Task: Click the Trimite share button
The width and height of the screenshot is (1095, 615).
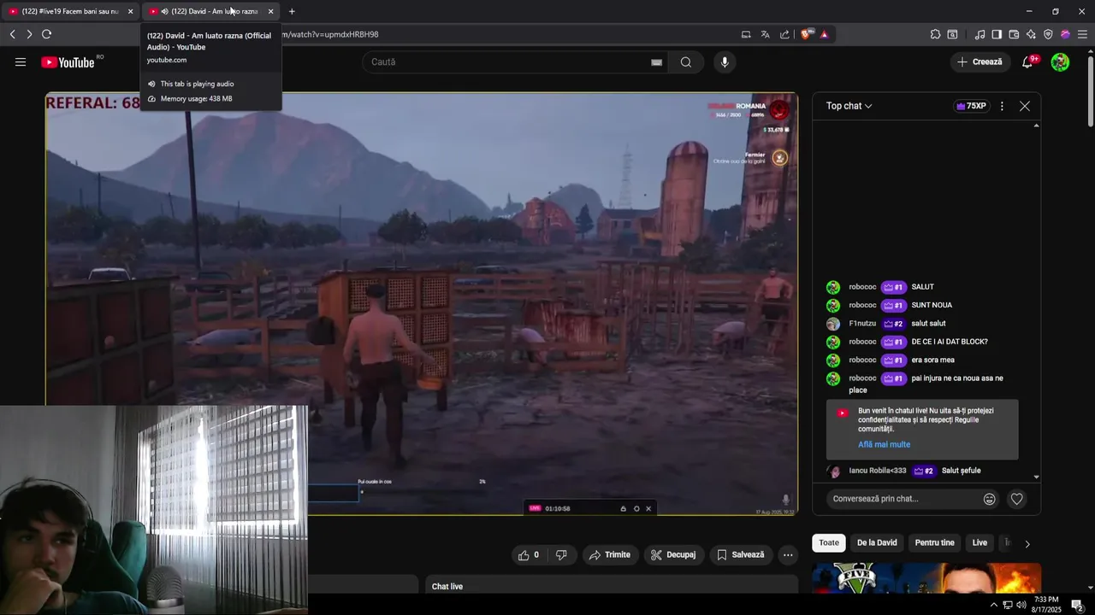Action: pyautogui.click(x=610, y=554)
